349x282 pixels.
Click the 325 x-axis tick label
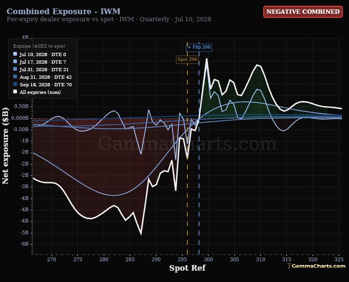[x=339, y=259]
